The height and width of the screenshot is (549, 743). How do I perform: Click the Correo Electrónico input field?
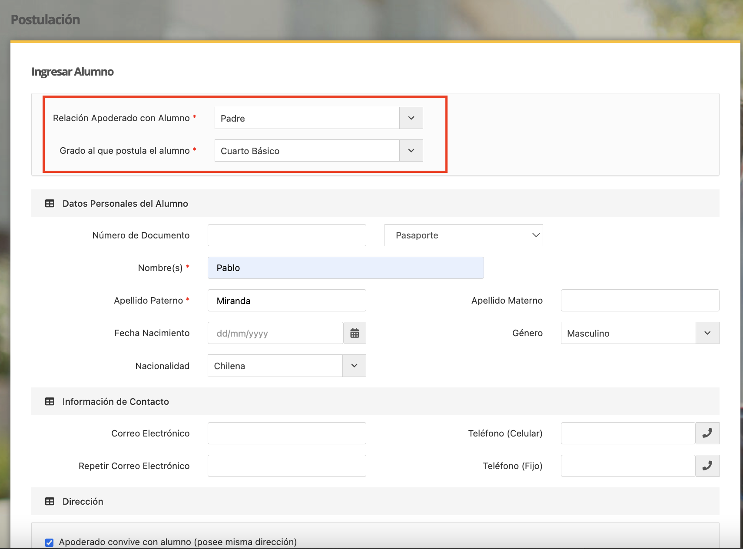(x=287, y=433)
